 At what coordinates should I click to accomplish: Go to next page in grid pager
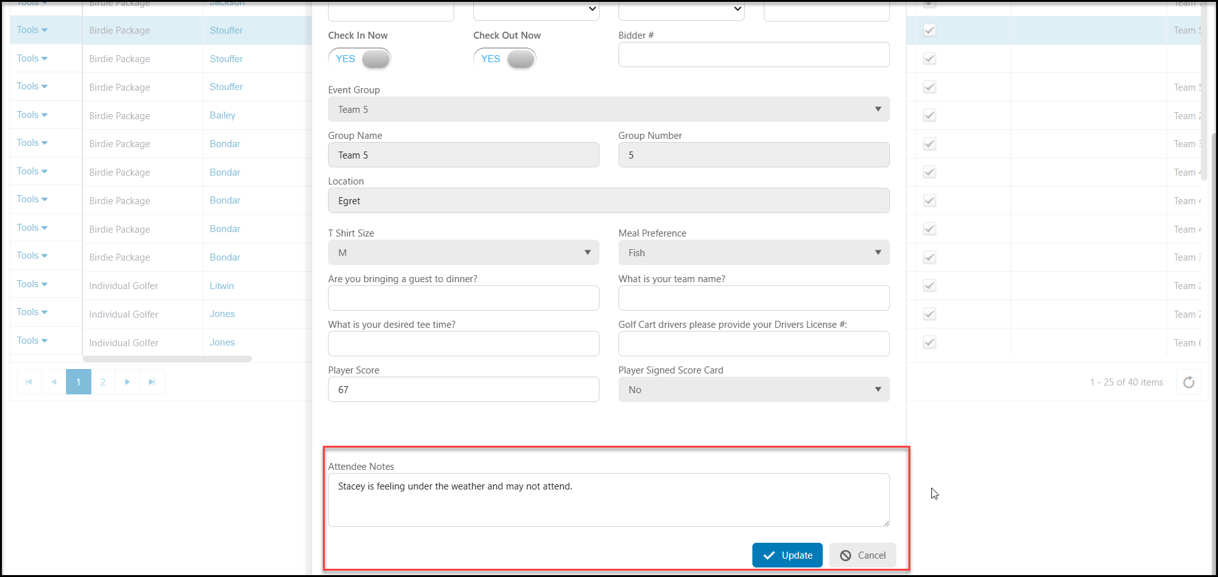point(128,382)
